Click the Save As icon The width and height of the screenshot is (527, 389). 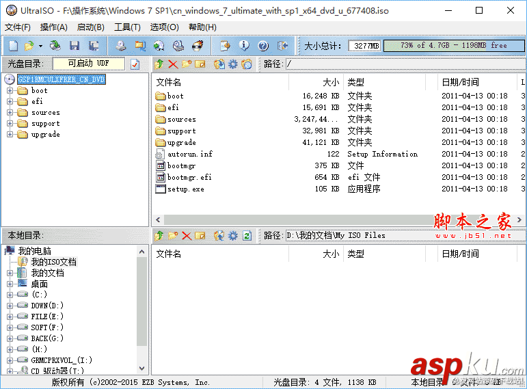click(94, 45)
